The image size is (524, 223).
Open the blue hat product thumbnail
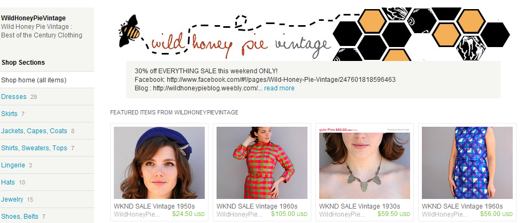coord(159,163)
